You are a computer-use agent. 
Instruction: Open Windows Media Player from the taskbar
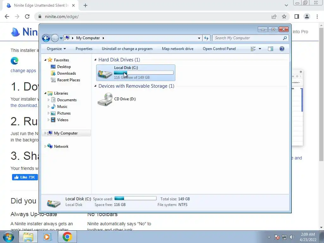click(x=47, y=237)
